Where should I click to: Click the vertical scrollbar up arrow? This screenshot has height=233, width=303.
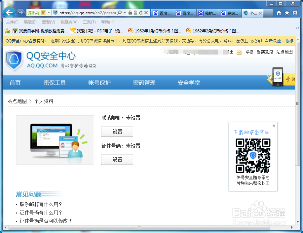pyautogui.click(x=298, y=39)
